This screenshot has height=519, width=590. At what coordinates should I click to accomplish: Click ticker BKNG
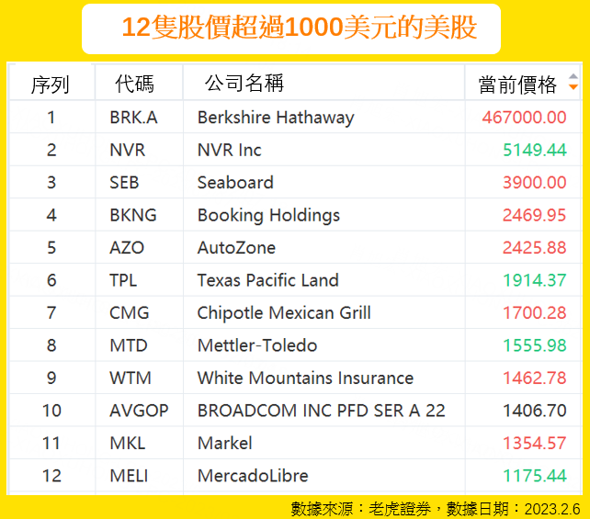[x=133, y=215]
